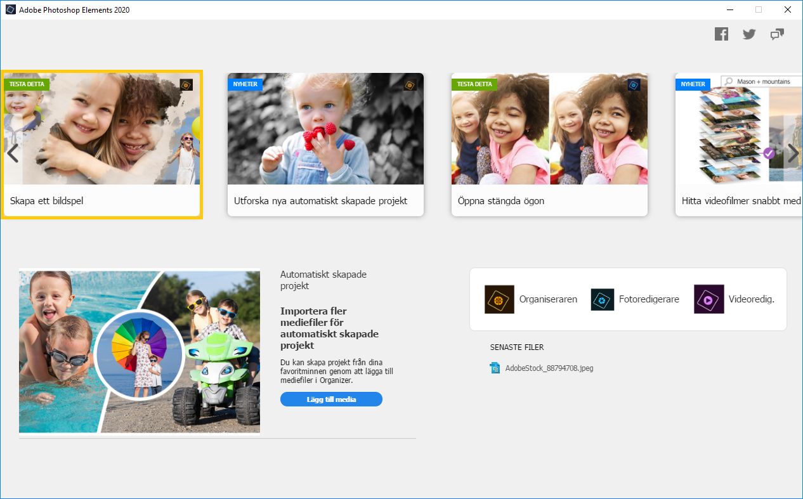This screenshot has width=803, height=499.
Task: Click TESTA DETTA tag on Öppna stängda ögon
Action: coord(474,84)
